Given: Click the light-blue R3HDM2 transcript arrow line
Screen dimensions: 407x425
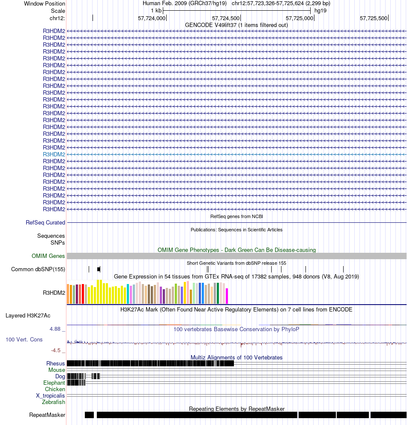Looking at the screenshot, I should click(236, 154).
